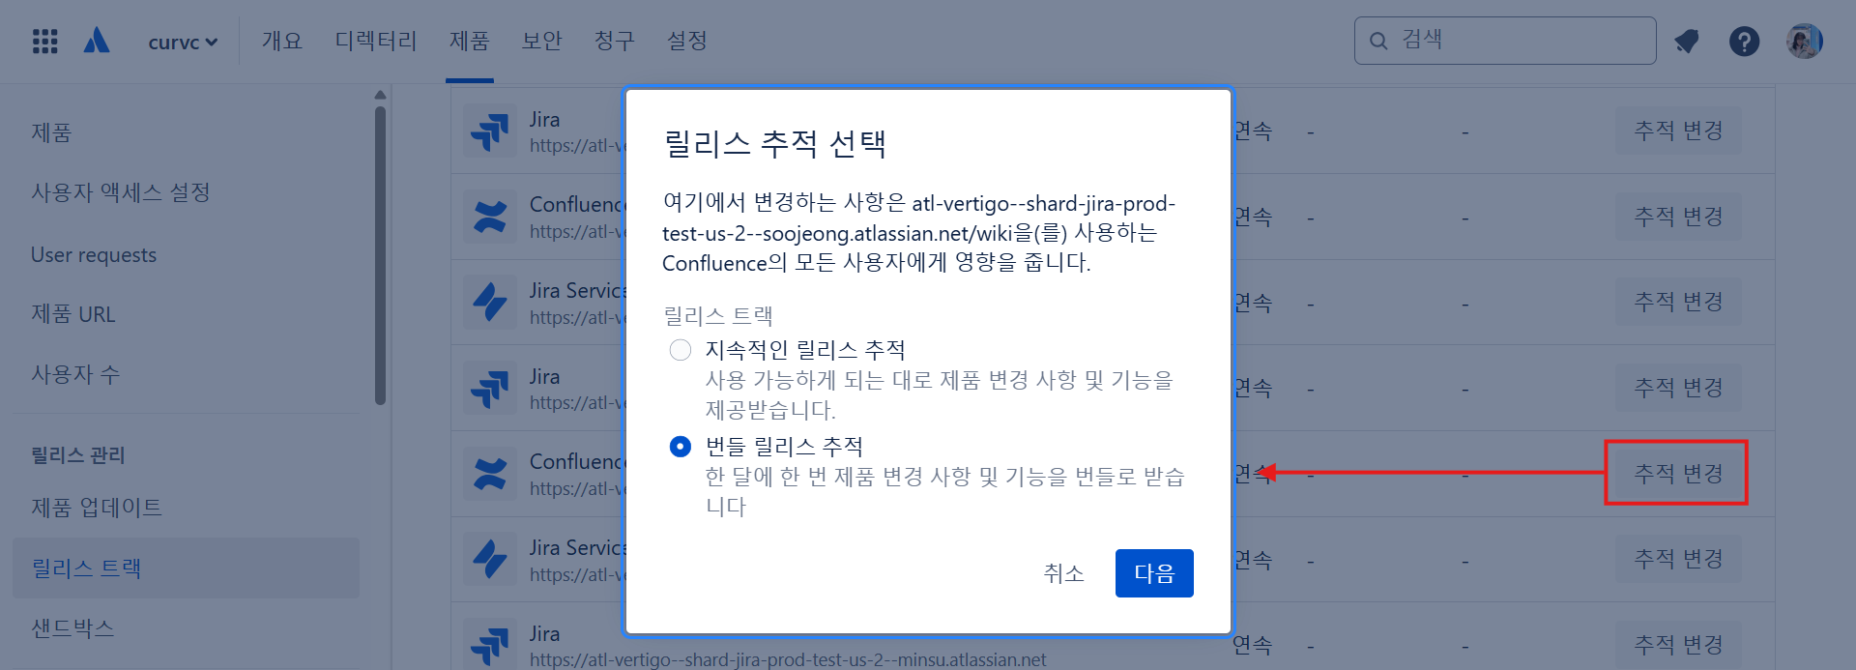
Task: Select 지속적인 릴리스 추적 radio button
Action: click(x=681, y=350)
